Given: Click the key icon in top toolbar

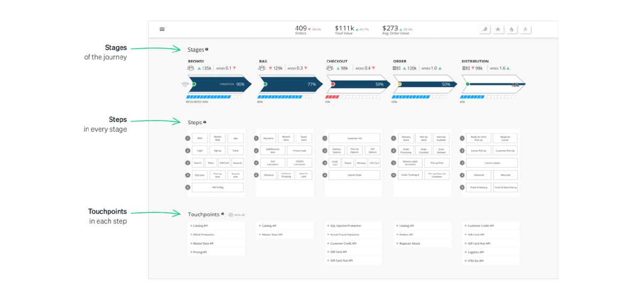Looking at the screenshot, I should 484,29.
